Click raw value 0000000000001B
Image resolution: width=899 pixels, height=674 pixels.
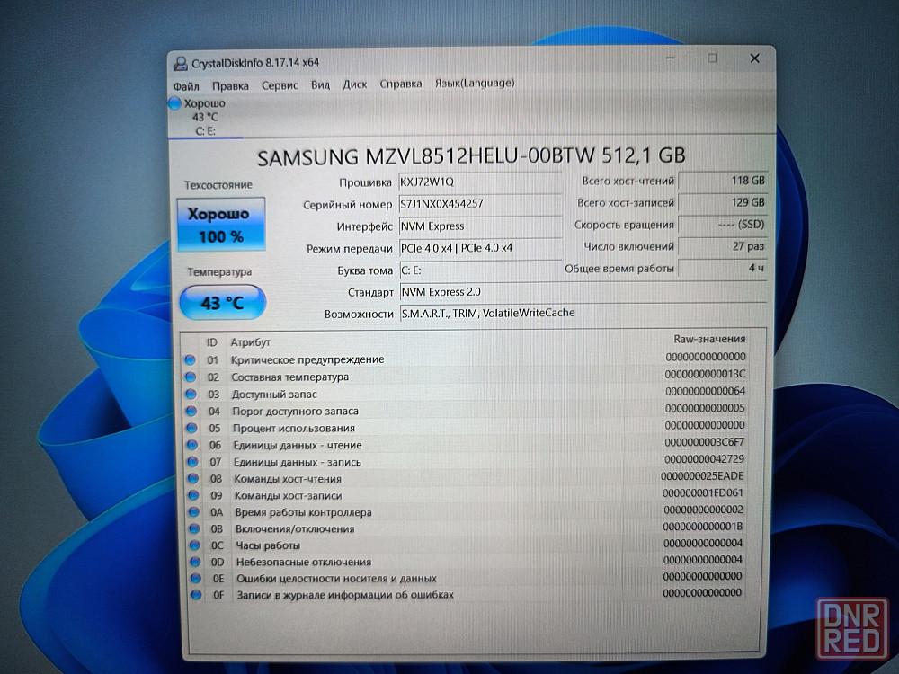(703, 526)
